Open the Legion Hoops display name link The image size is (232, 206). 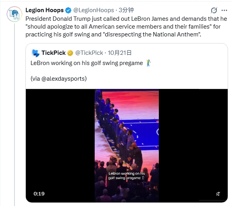tap(45, 10)
